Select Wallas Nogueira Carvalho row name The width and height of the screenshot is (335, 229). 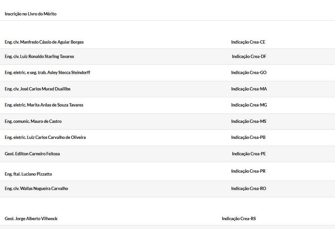36,189
